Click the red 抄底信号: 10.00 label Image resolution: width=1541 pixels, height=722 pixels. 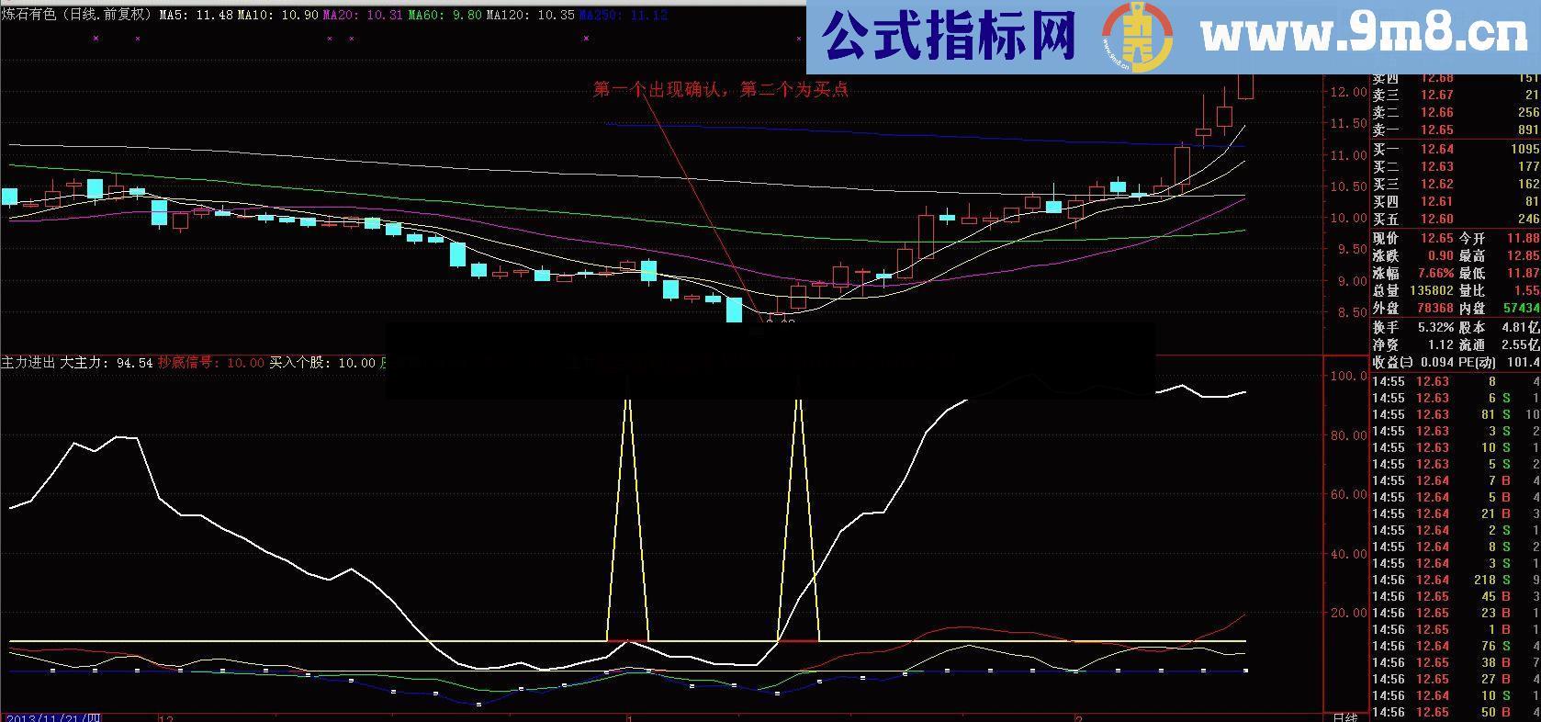click(x=211, y=363)
